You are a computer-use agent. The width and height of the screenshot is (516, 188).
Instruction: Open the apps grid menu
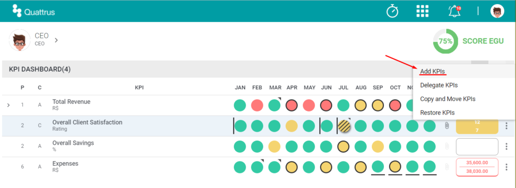click(423, 11)
